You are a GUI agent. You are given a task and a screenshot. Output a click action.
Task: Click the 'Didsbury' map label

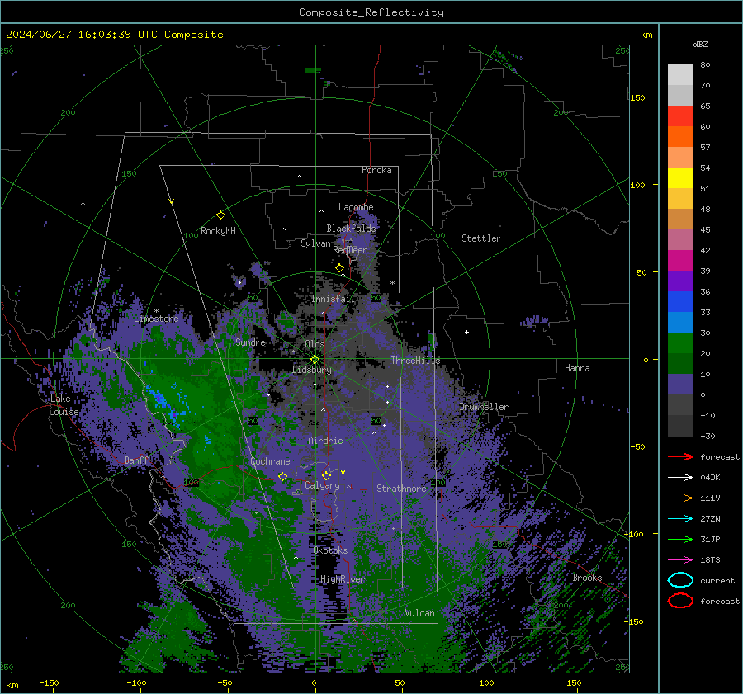[x=311, y=370]
